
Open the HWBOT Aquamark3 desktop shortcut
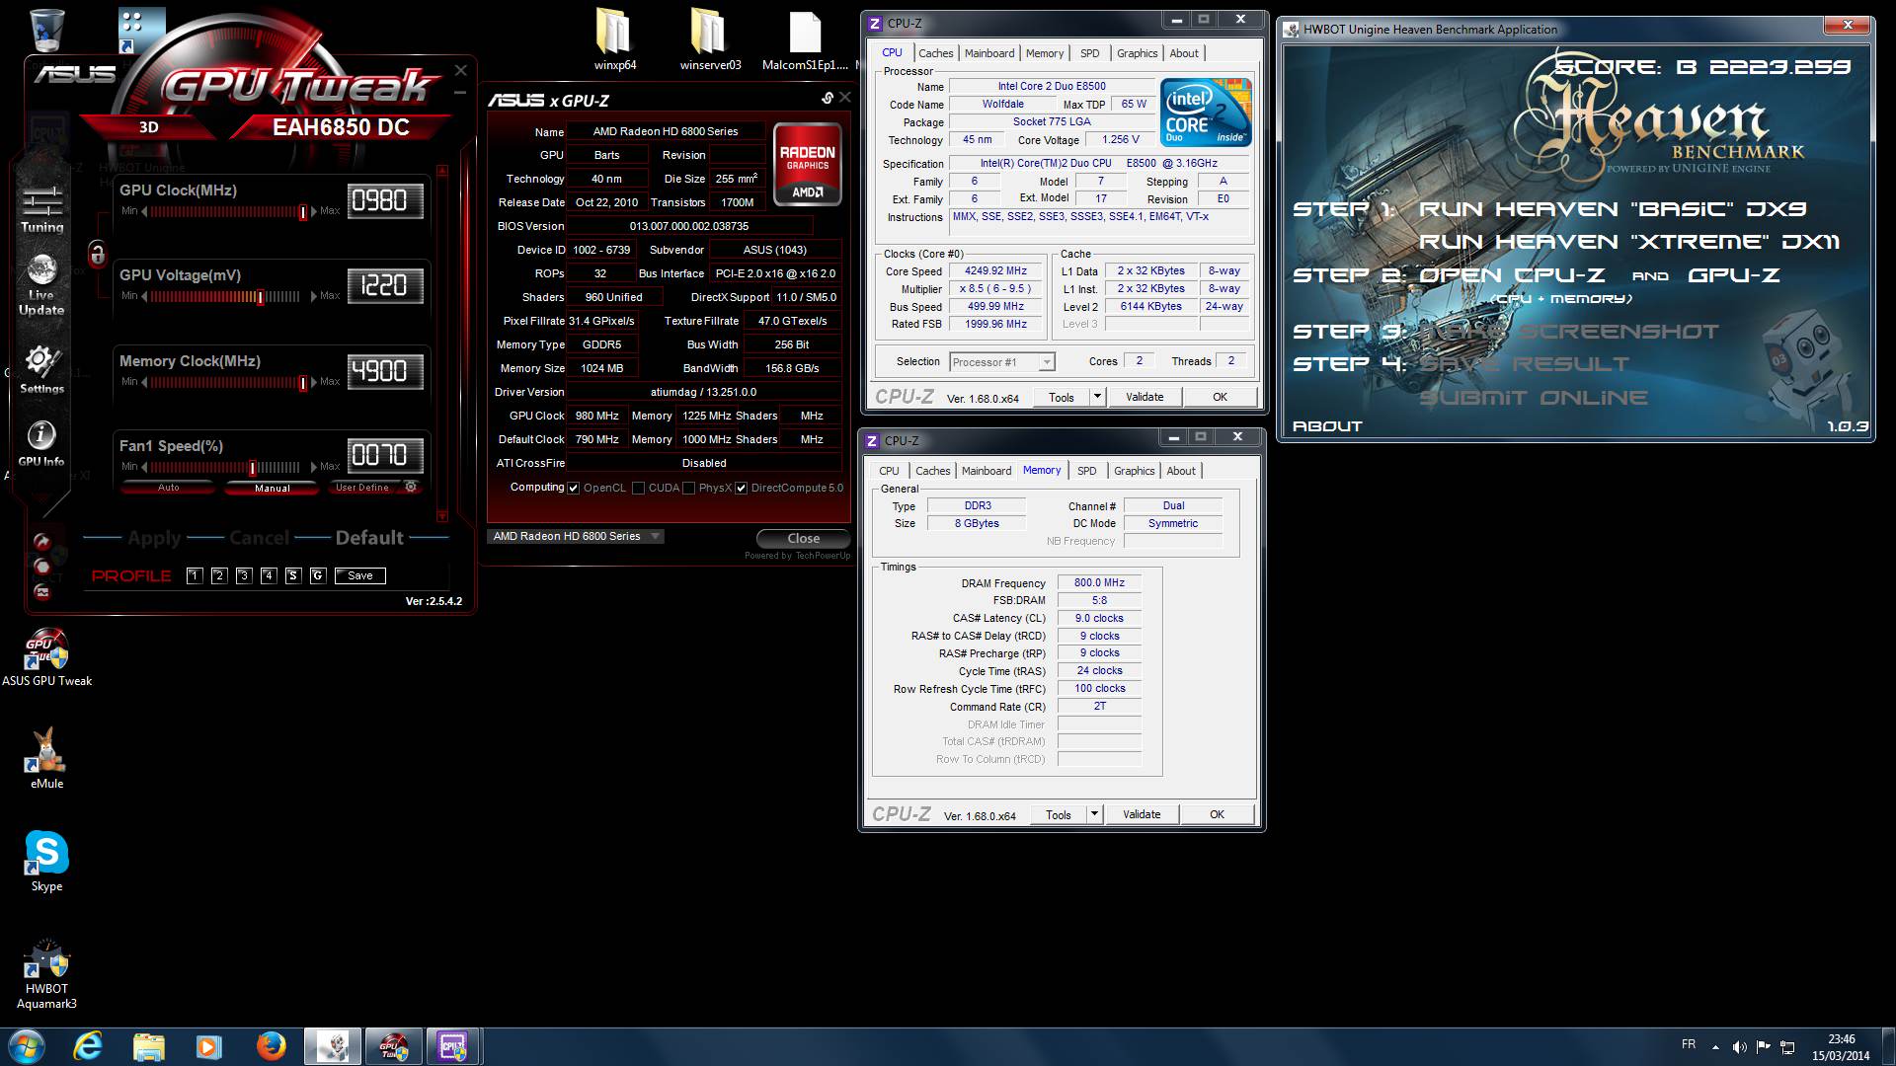click(46, 973)
